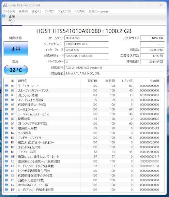Click status icon for スループットパフォーマンス row
The height and width of the screenshot is (197, 169).
(6, 90)
